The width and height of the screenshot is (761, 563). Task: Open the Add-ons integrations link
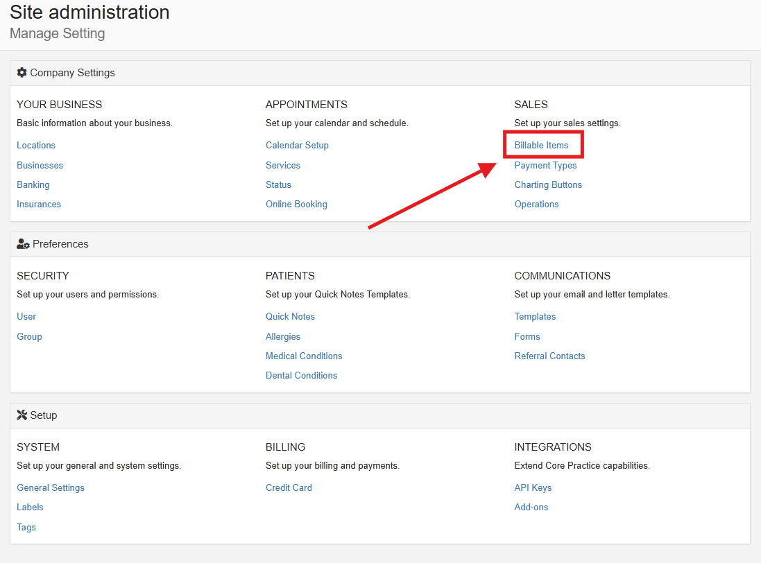[x=531, y=508]
